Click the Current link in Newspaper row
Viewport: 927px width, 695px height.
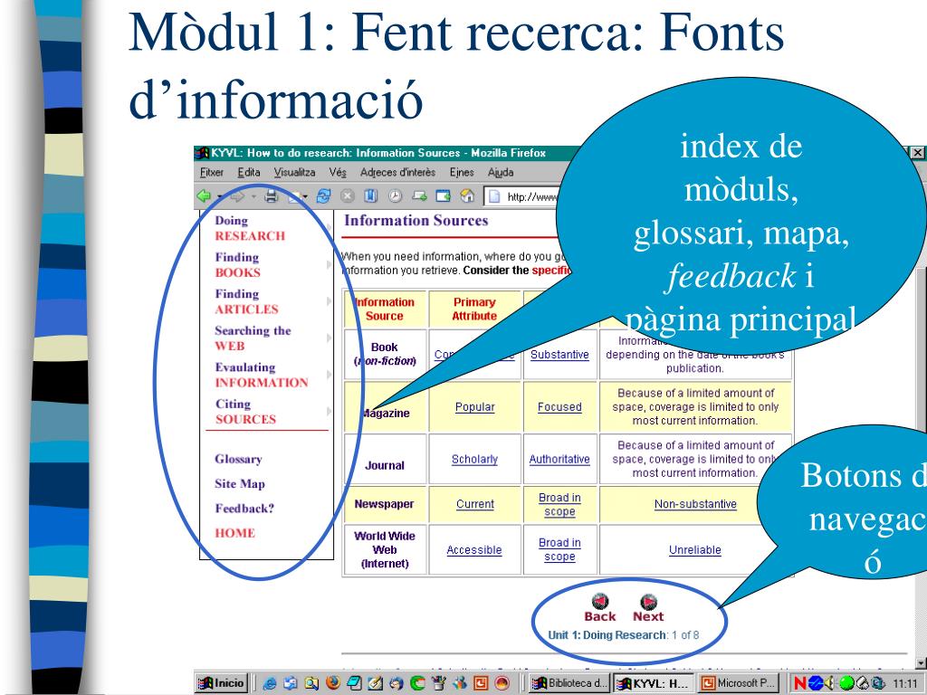474,504
